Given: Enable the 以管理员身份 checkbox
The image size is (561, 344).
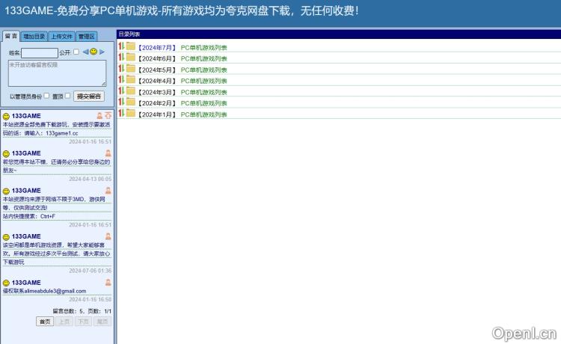Looking at the screenshot, I should point(47,96).
